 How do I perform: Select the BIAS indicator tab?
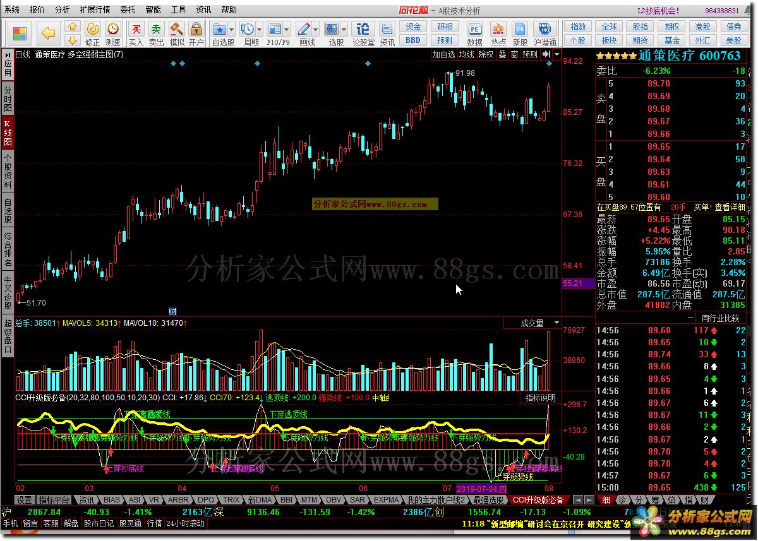[111, 499]
